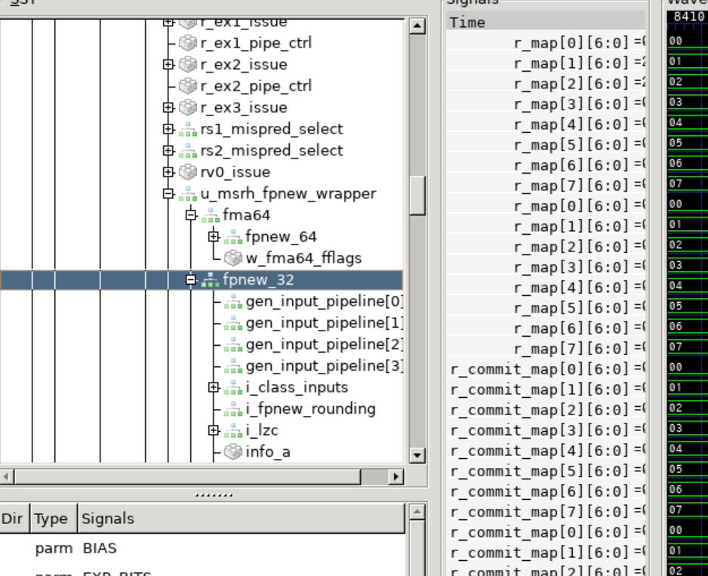Select signal r_commit_map[3][6:0] in the signals list
The width and height of the screenshot is (708, 576).
coord(540,430)
